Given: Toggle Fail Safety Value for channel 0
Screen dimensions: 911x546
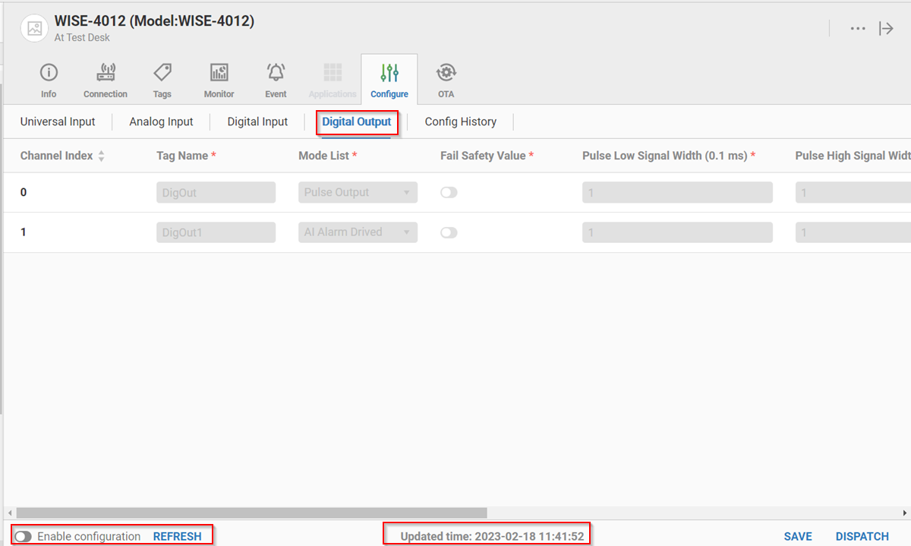Looking at the screenshot, I should tap(449, 193).
